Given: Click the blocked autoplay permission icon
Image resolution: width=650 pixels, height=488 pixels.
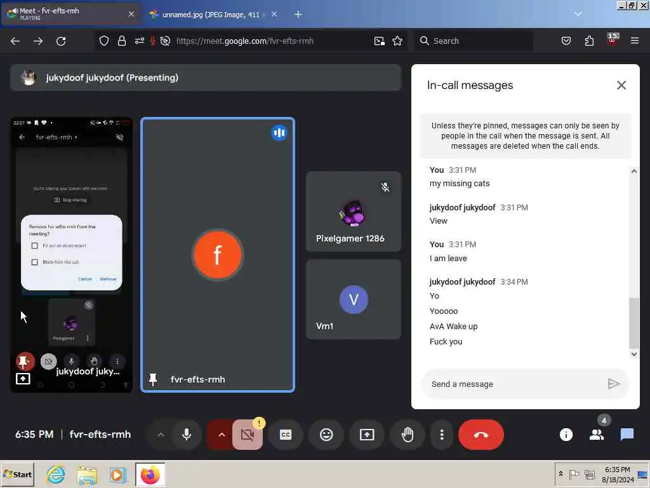Looking at the screenshot, I should pyautogui.click(x=165, y=41).
